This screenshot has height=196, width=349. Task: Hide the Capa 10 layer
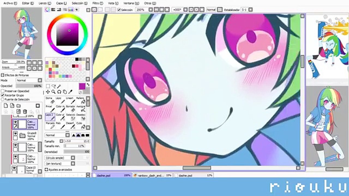14,168
